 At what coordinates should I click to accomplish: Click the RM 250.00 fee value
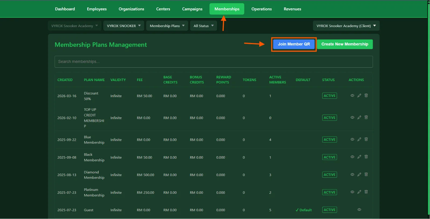click(x=145, y=193)
